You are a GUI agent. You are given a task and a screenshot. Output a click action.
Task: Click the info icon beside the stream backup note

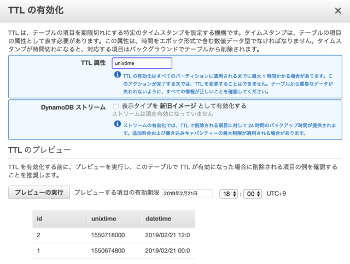(x=117, y=124)
